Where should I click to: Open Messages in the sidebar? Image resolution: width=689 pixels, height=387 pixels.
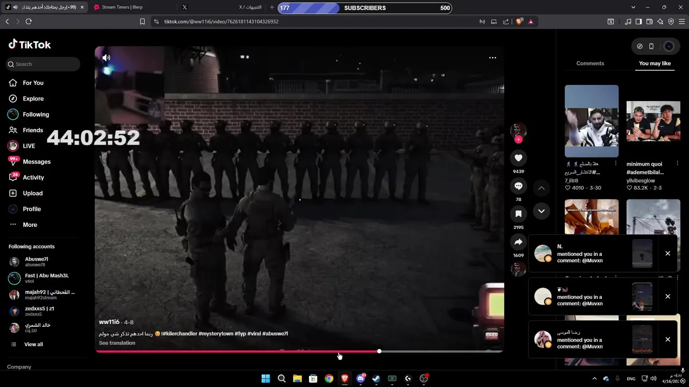pyautogui.click(x=29, y=162)
